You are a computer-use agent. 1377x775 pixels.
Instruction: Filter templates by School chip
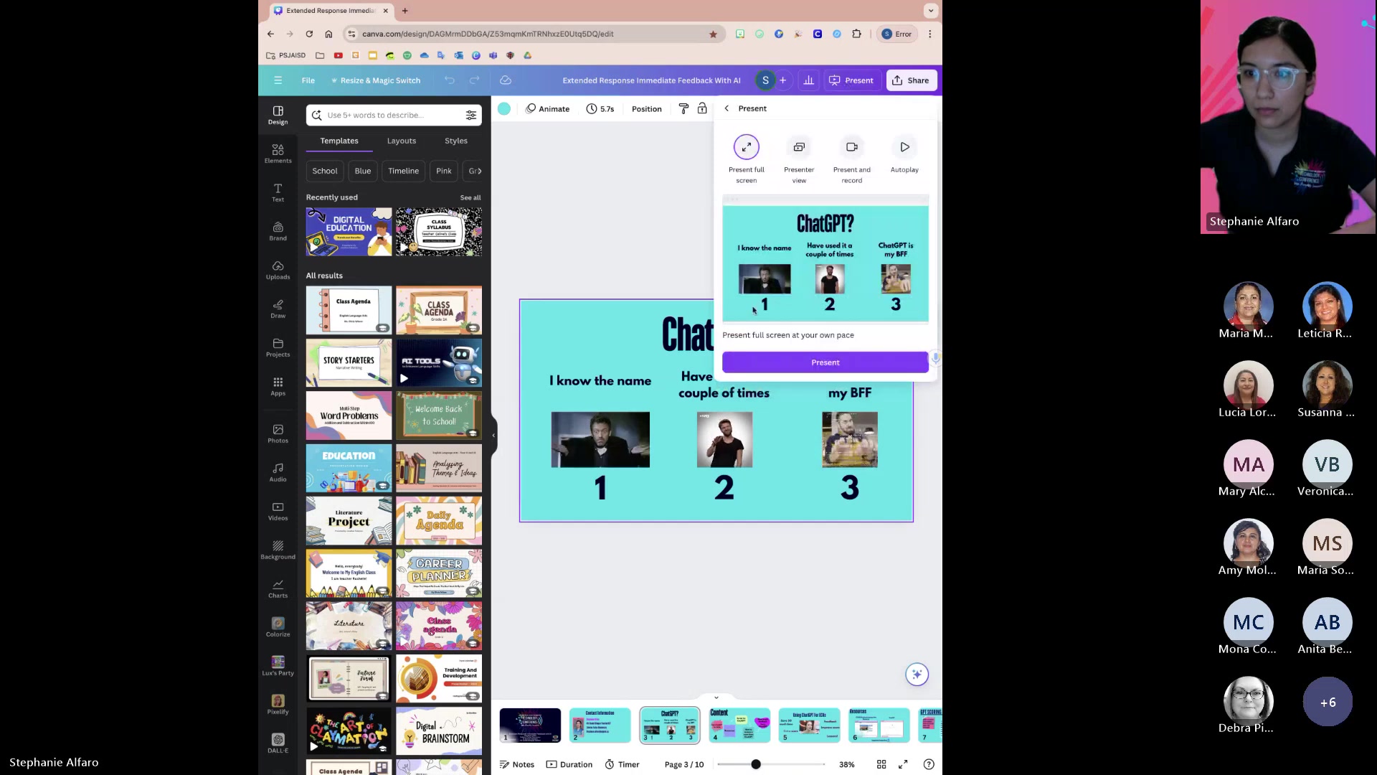coord(325,171)
